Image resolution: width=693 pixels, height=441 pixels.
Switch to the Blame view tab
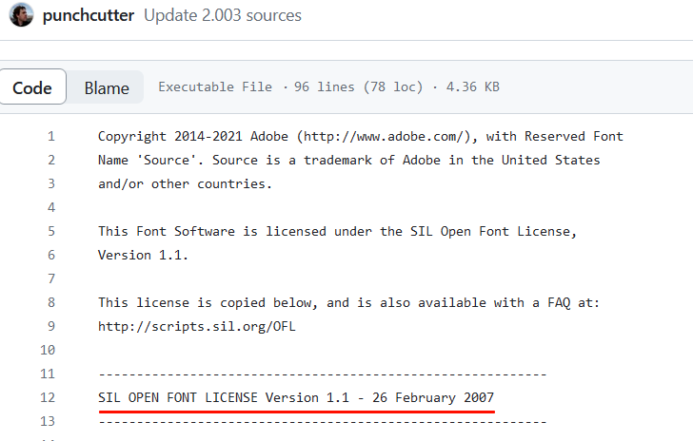[107, 87]
